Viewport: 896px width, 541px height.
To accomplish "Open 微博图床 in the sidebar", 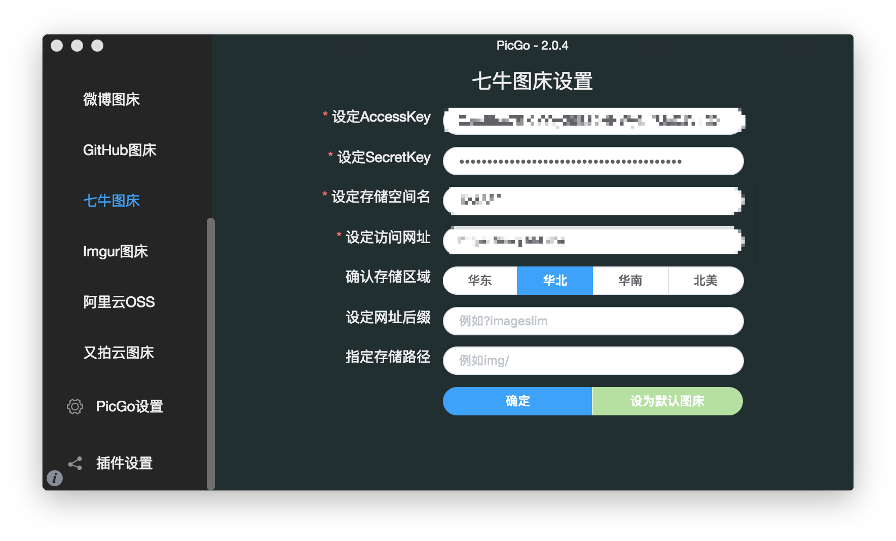I will pyautogui.click(x=111, y=99).
